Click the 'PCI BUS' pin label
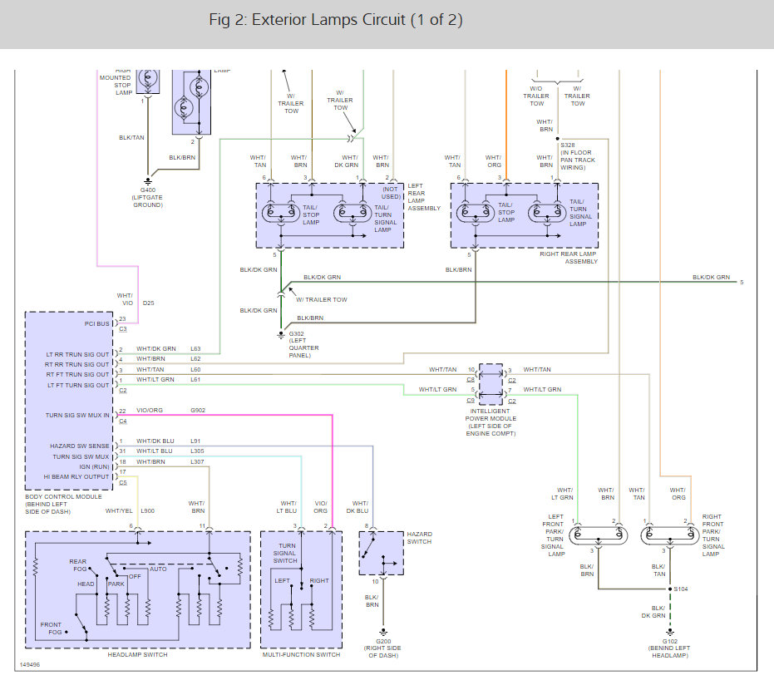 coord(96,323)
